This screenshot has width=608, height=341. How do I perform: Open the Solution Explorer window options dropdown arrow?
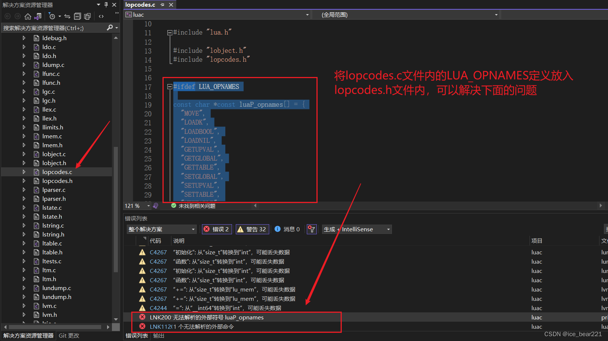99,5
